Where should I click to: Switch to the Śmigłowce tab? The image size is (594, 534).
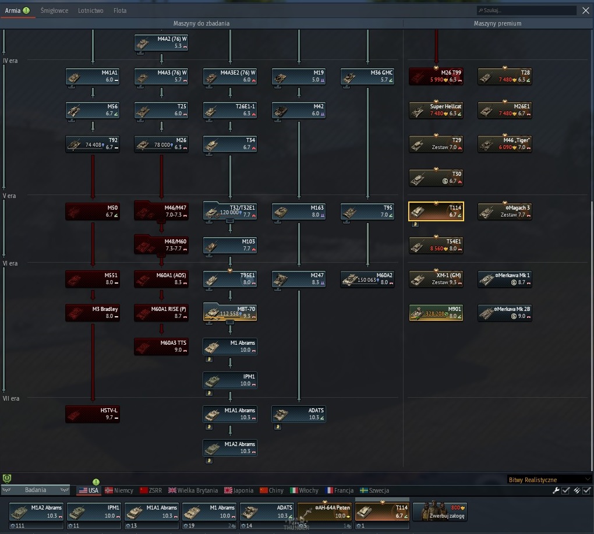(55, 10)
